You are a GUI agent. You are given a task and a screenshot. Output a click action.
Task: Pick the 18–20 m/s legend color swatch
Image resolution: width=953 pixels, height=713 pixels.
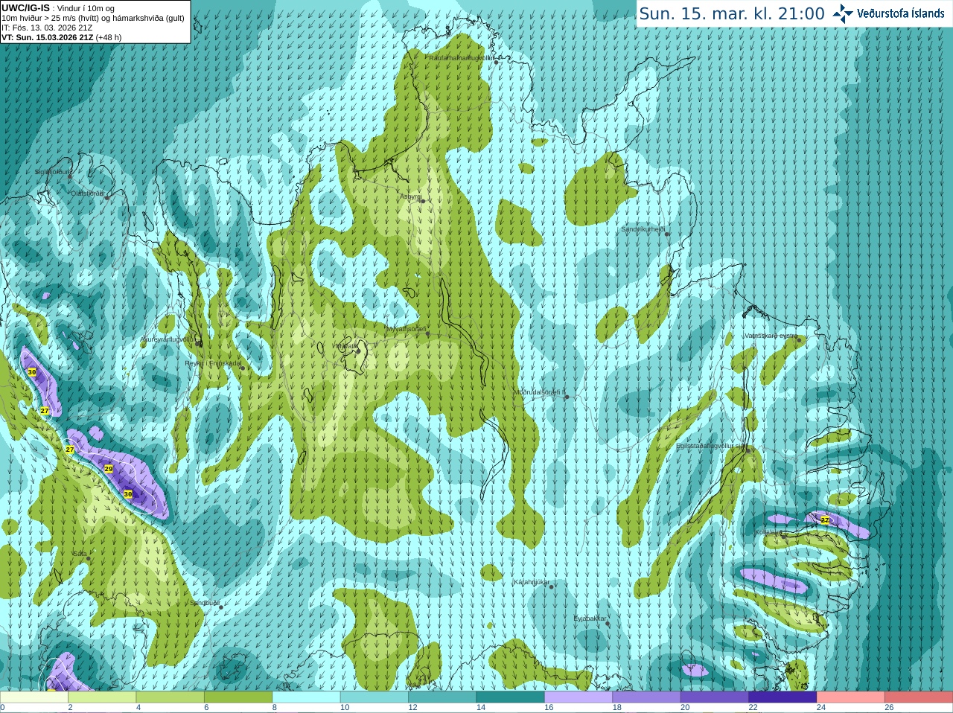point(646,697)
